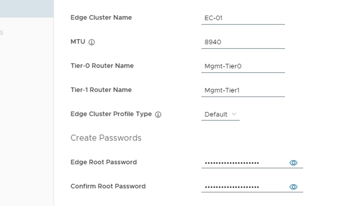352x206 pixels.
Task: Click the Confirm Root Password label
Action: (x=108, y=186)
